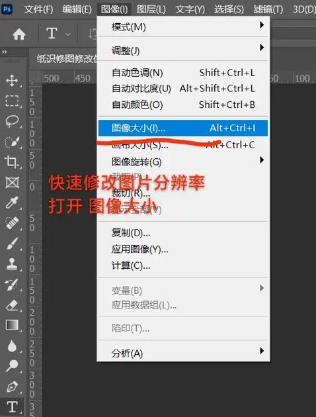Open the 编辑(E) menu
316x417 pixels.
pyautogui.click(x=77, y=9)
